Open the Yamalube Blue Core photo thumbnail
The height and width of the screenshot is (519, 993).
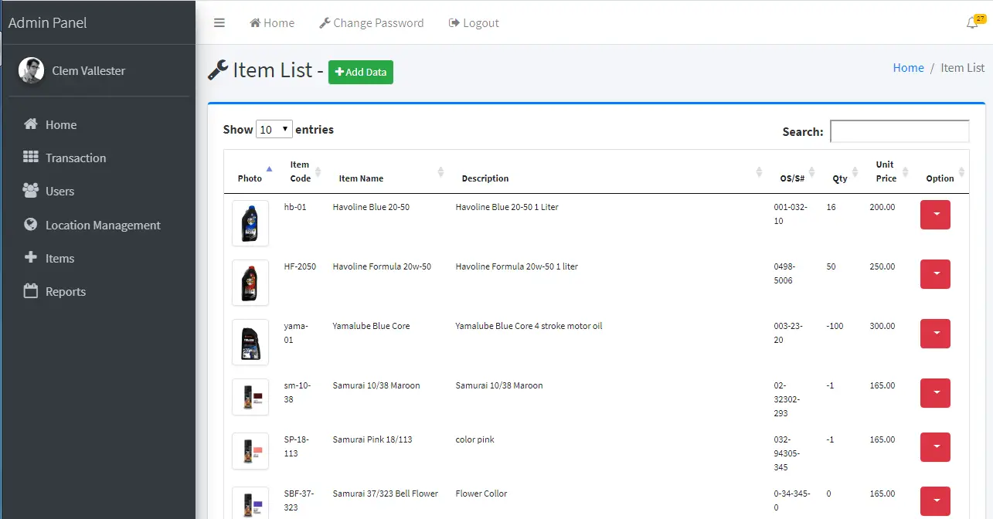[250, 342]
